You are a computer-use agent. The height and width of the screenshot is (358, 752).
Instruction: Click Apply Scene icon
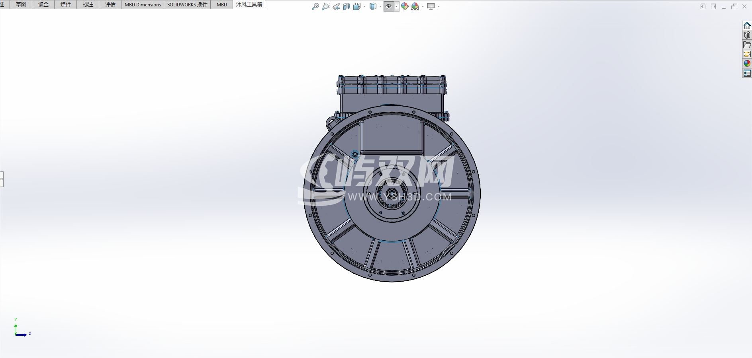click(415, 6)
